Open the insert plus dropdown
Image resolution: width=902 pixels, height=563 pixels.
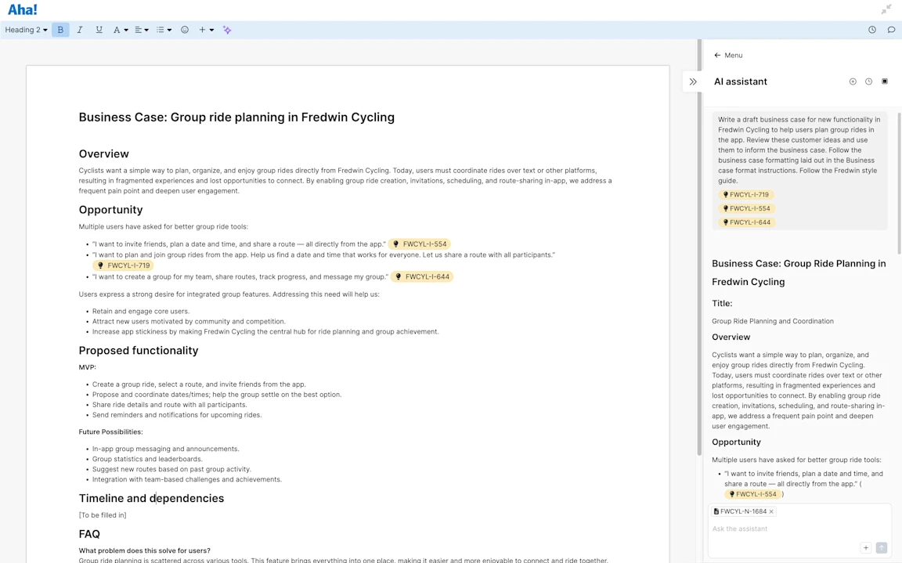click(207, 30)
